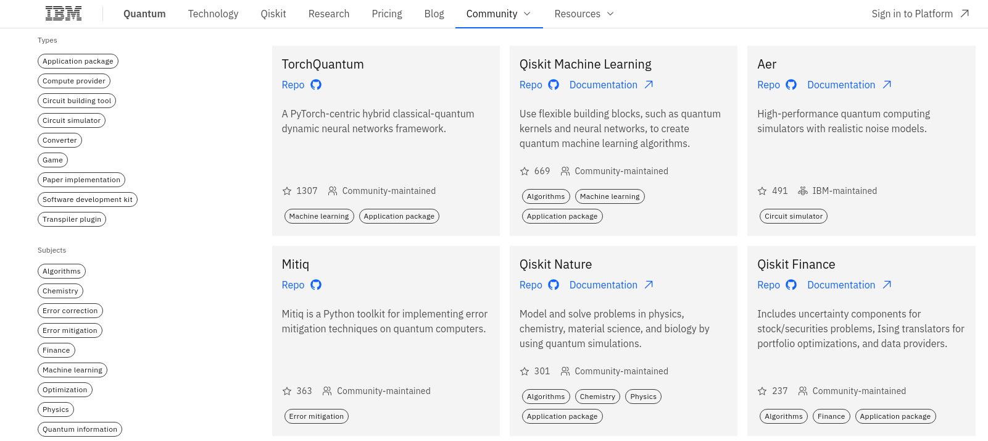The height and width of the screenshot is (441, 988).
Task: Expand the Community dropdown chevron
Action: (527, 14)
